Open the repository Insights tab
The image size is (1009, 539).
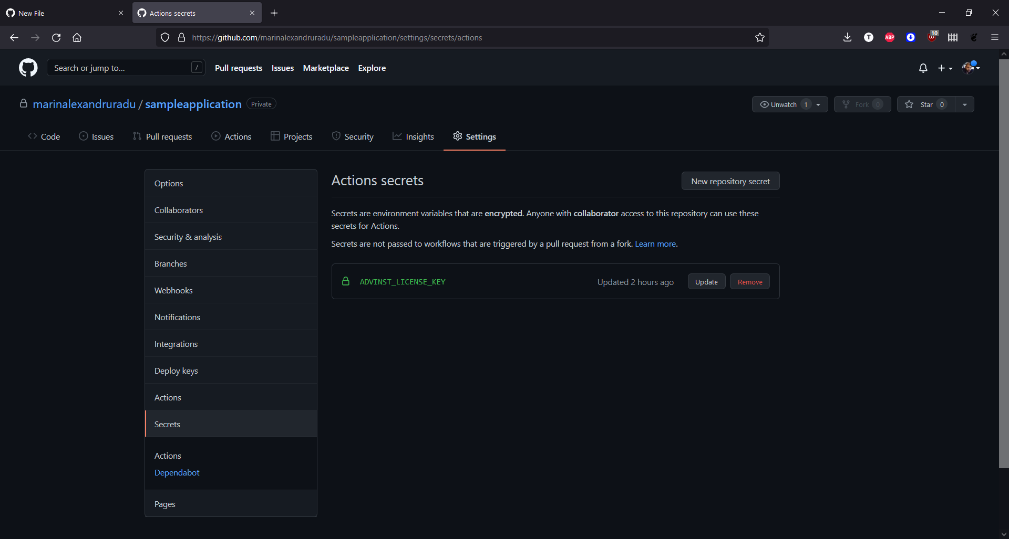[413, 136]
